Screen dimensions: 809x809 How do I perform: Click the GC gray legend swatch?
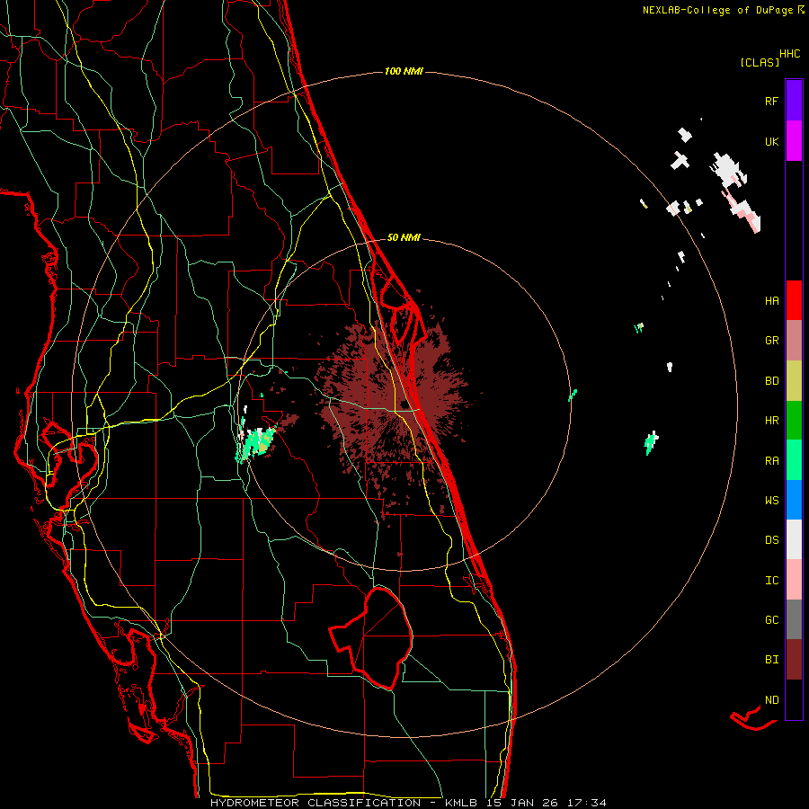tap(794, 619)
